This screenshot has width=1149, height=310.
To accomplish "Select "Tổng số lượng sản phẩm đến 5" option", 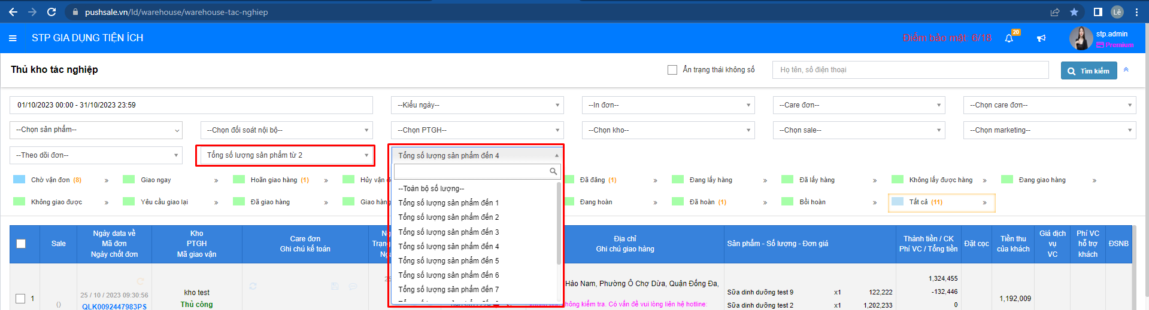I will tap(448, 261).
